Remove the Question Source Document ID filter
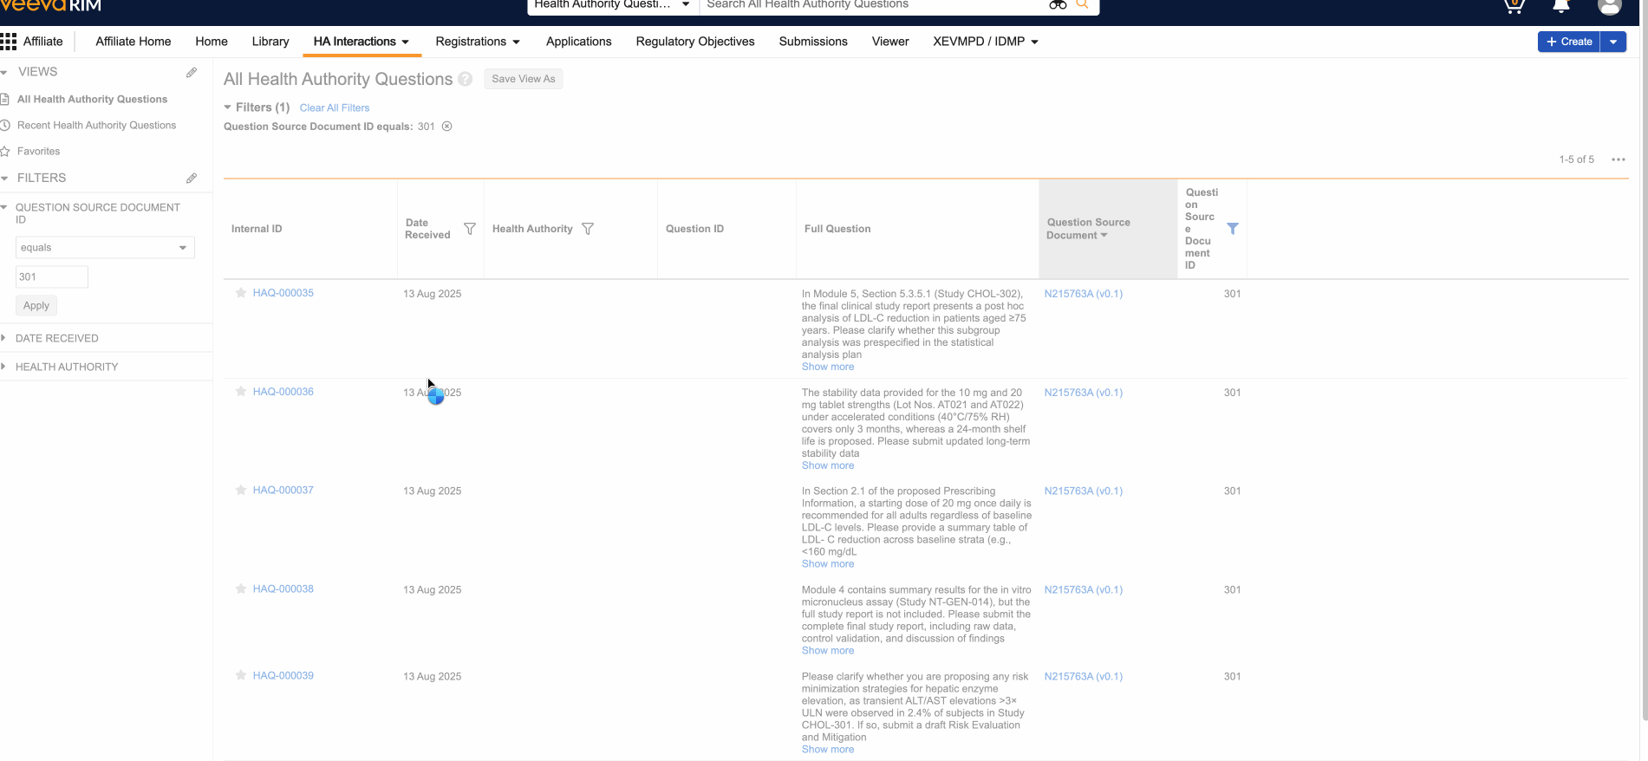This screenshot has height=761, width=1648. click(447, 127)
